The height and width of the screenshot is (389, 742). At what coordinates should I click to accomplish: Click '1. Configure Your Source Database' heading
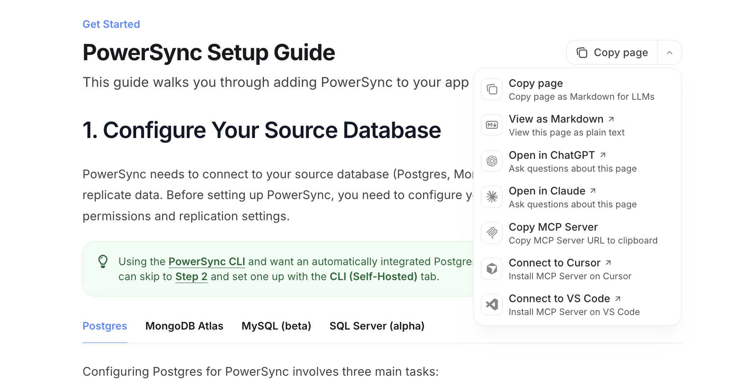pos(262,130)
